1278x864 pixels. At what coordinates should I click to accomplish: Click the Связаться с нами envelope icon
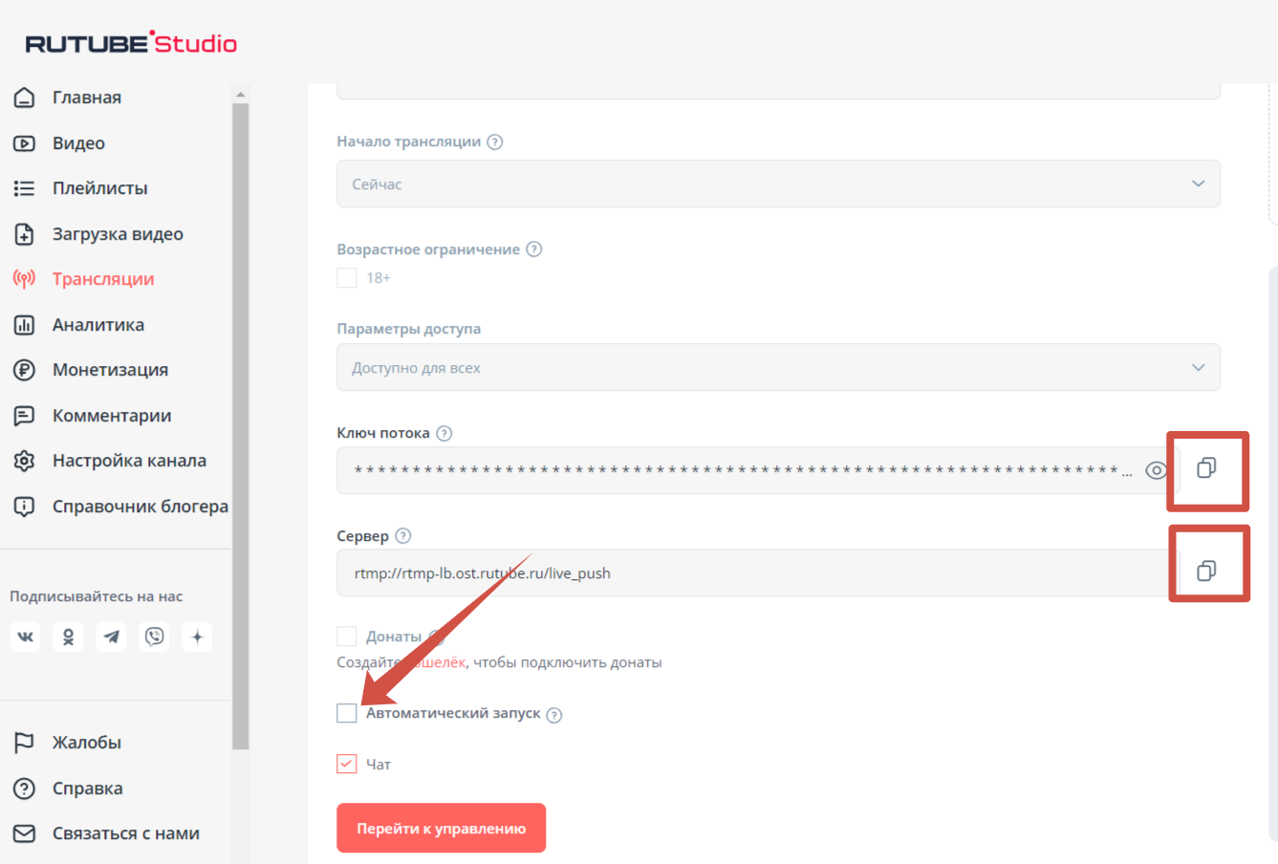[25, 833]
